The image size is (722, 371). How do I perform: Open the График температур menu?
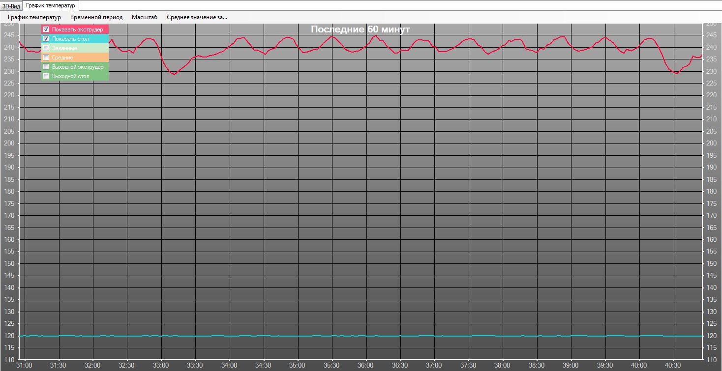34,17
